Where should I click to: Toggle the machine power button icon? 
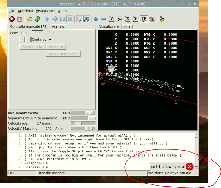click(x=20, y=19)
